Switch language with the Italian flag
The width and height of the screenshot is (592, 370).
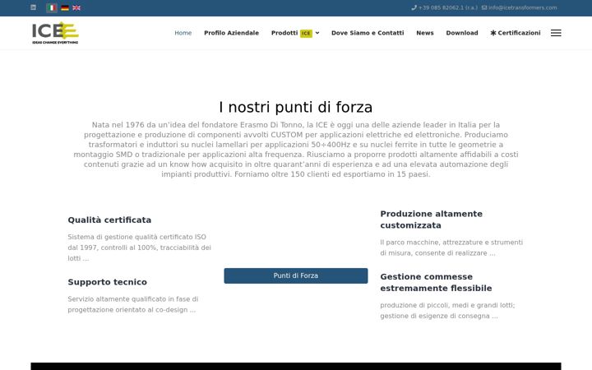(x=52, y=7)
